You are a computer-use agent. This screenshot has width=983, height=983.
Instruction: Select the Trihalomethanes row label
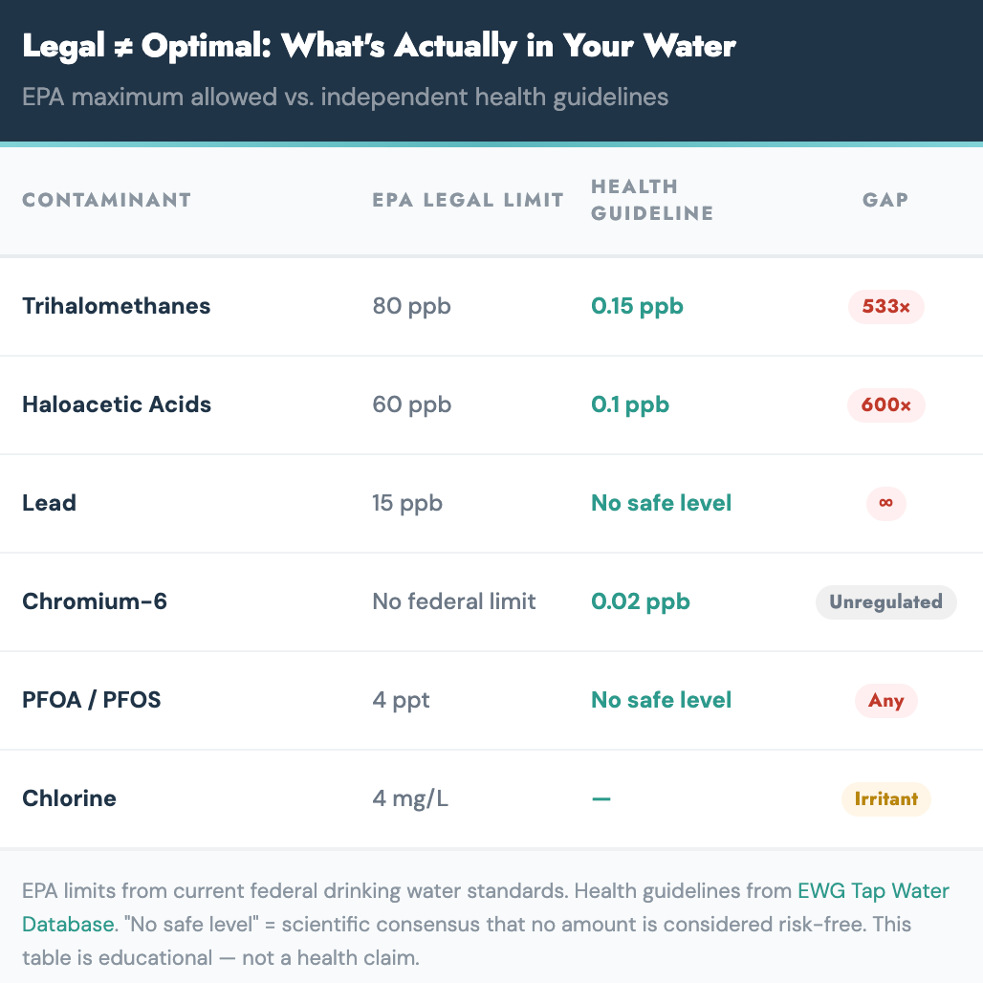tap(116, 306)
